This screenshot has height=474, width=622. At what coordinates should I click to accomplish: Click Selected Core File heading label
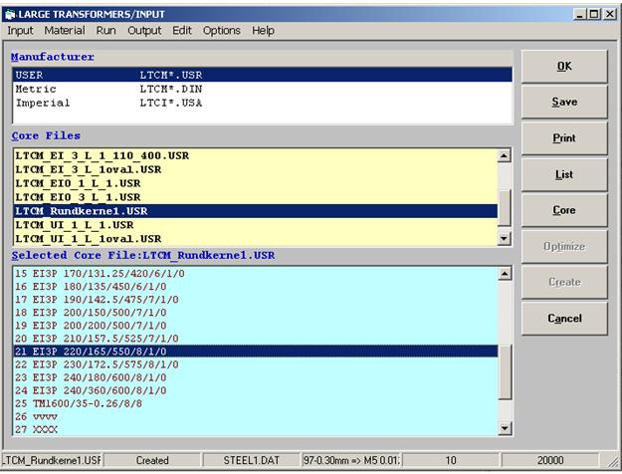pos(142,255)
